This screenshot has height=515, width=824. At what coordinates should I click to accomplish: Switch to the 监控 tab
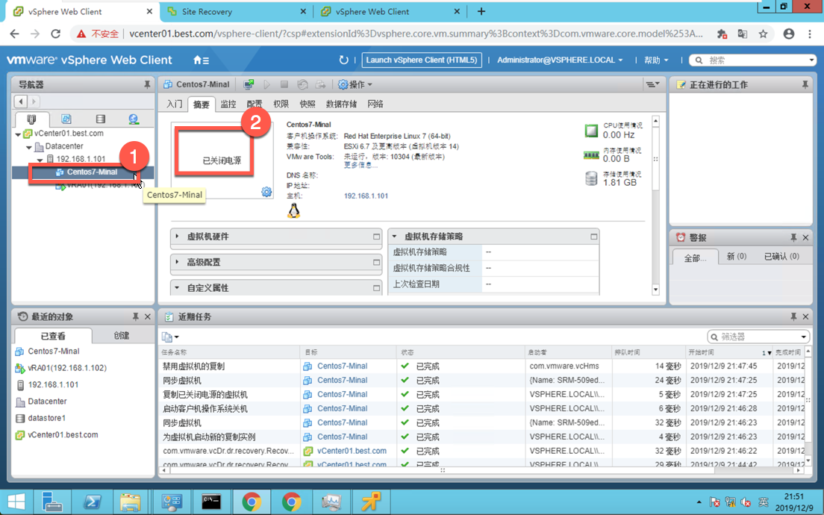pyautogui.click(x=228, y=104)
